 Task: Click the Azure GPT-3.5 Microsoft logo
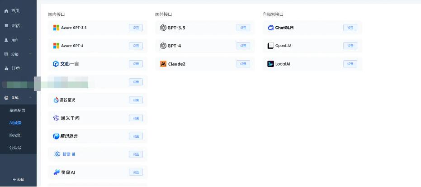[56, 28]
